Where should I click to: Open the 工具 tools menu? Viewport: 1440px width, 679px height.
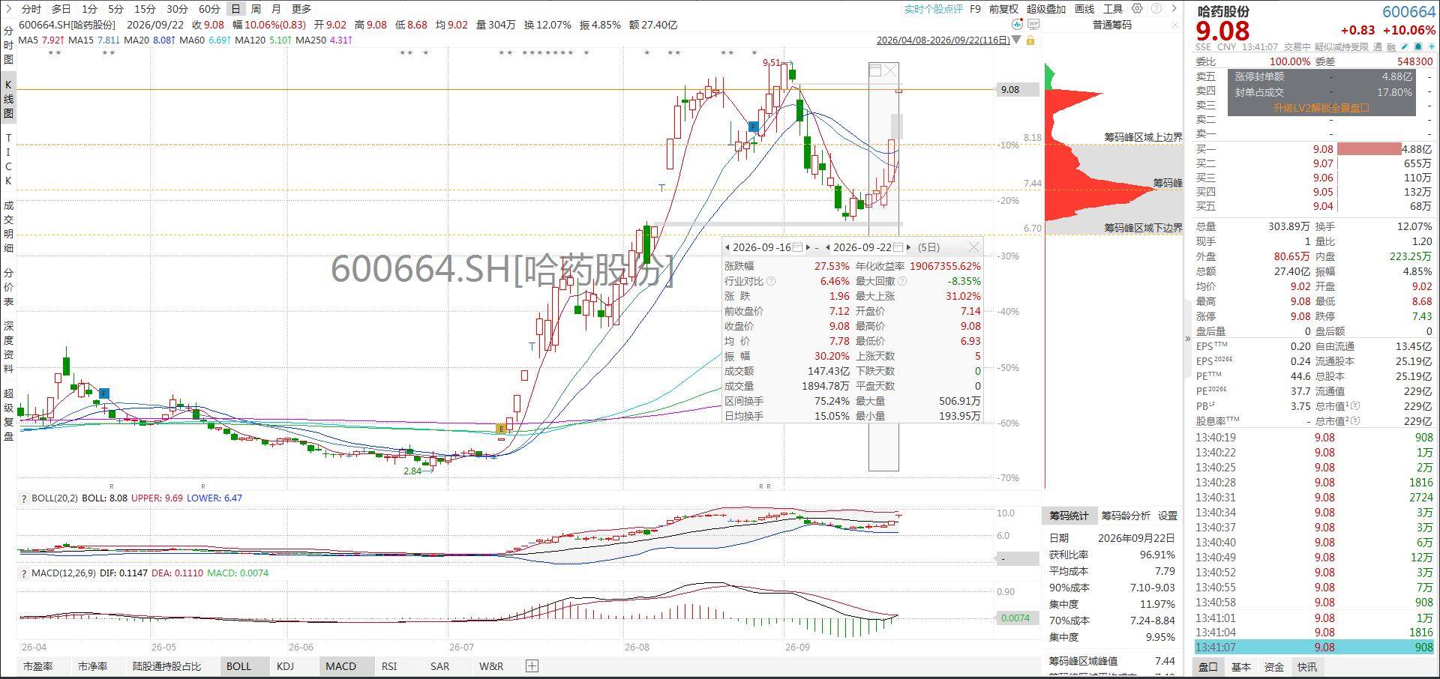[1113, 9]
